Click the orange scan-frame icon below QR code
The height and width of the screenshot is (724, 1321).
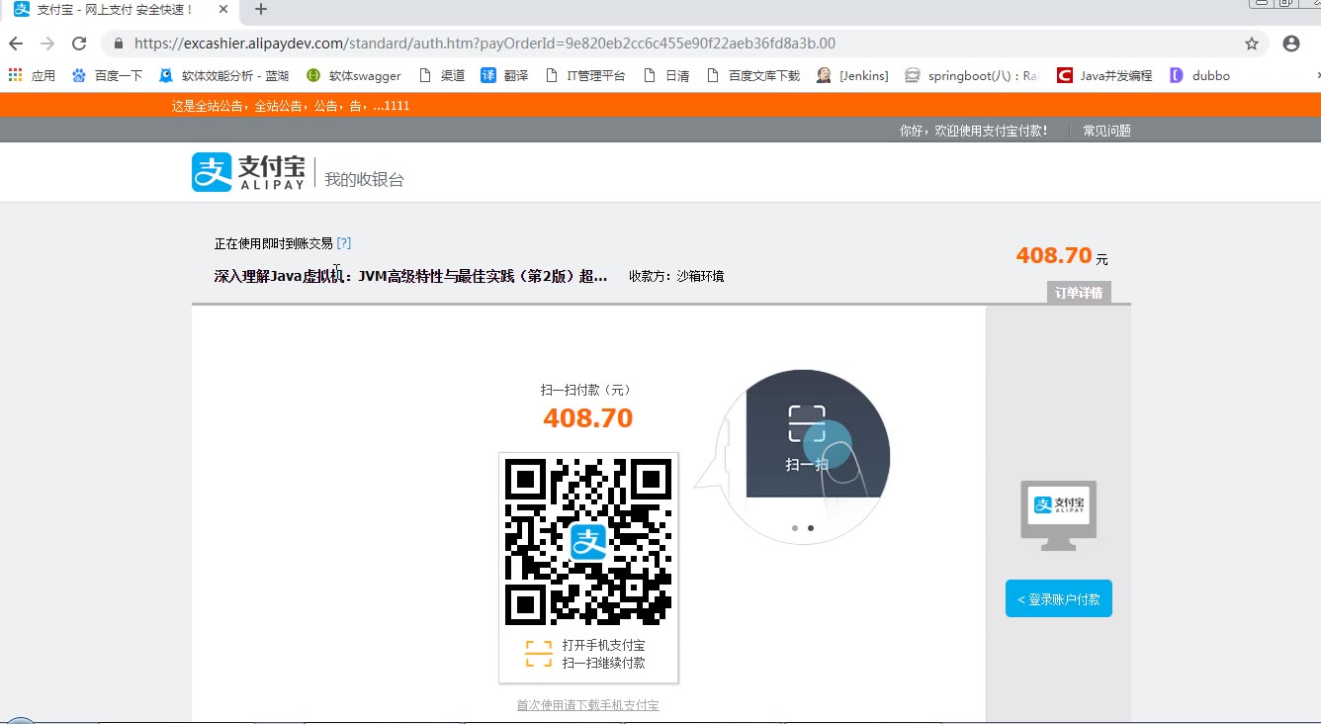(x=539, y=654)
